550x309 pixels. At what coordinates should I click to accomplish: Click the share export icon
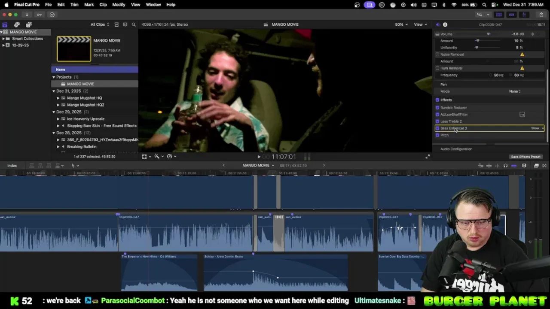pos(541,15)
